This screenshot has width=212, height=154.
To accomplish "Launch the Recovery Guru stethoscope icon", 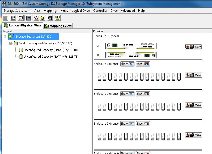I will [x=36, y=18].
